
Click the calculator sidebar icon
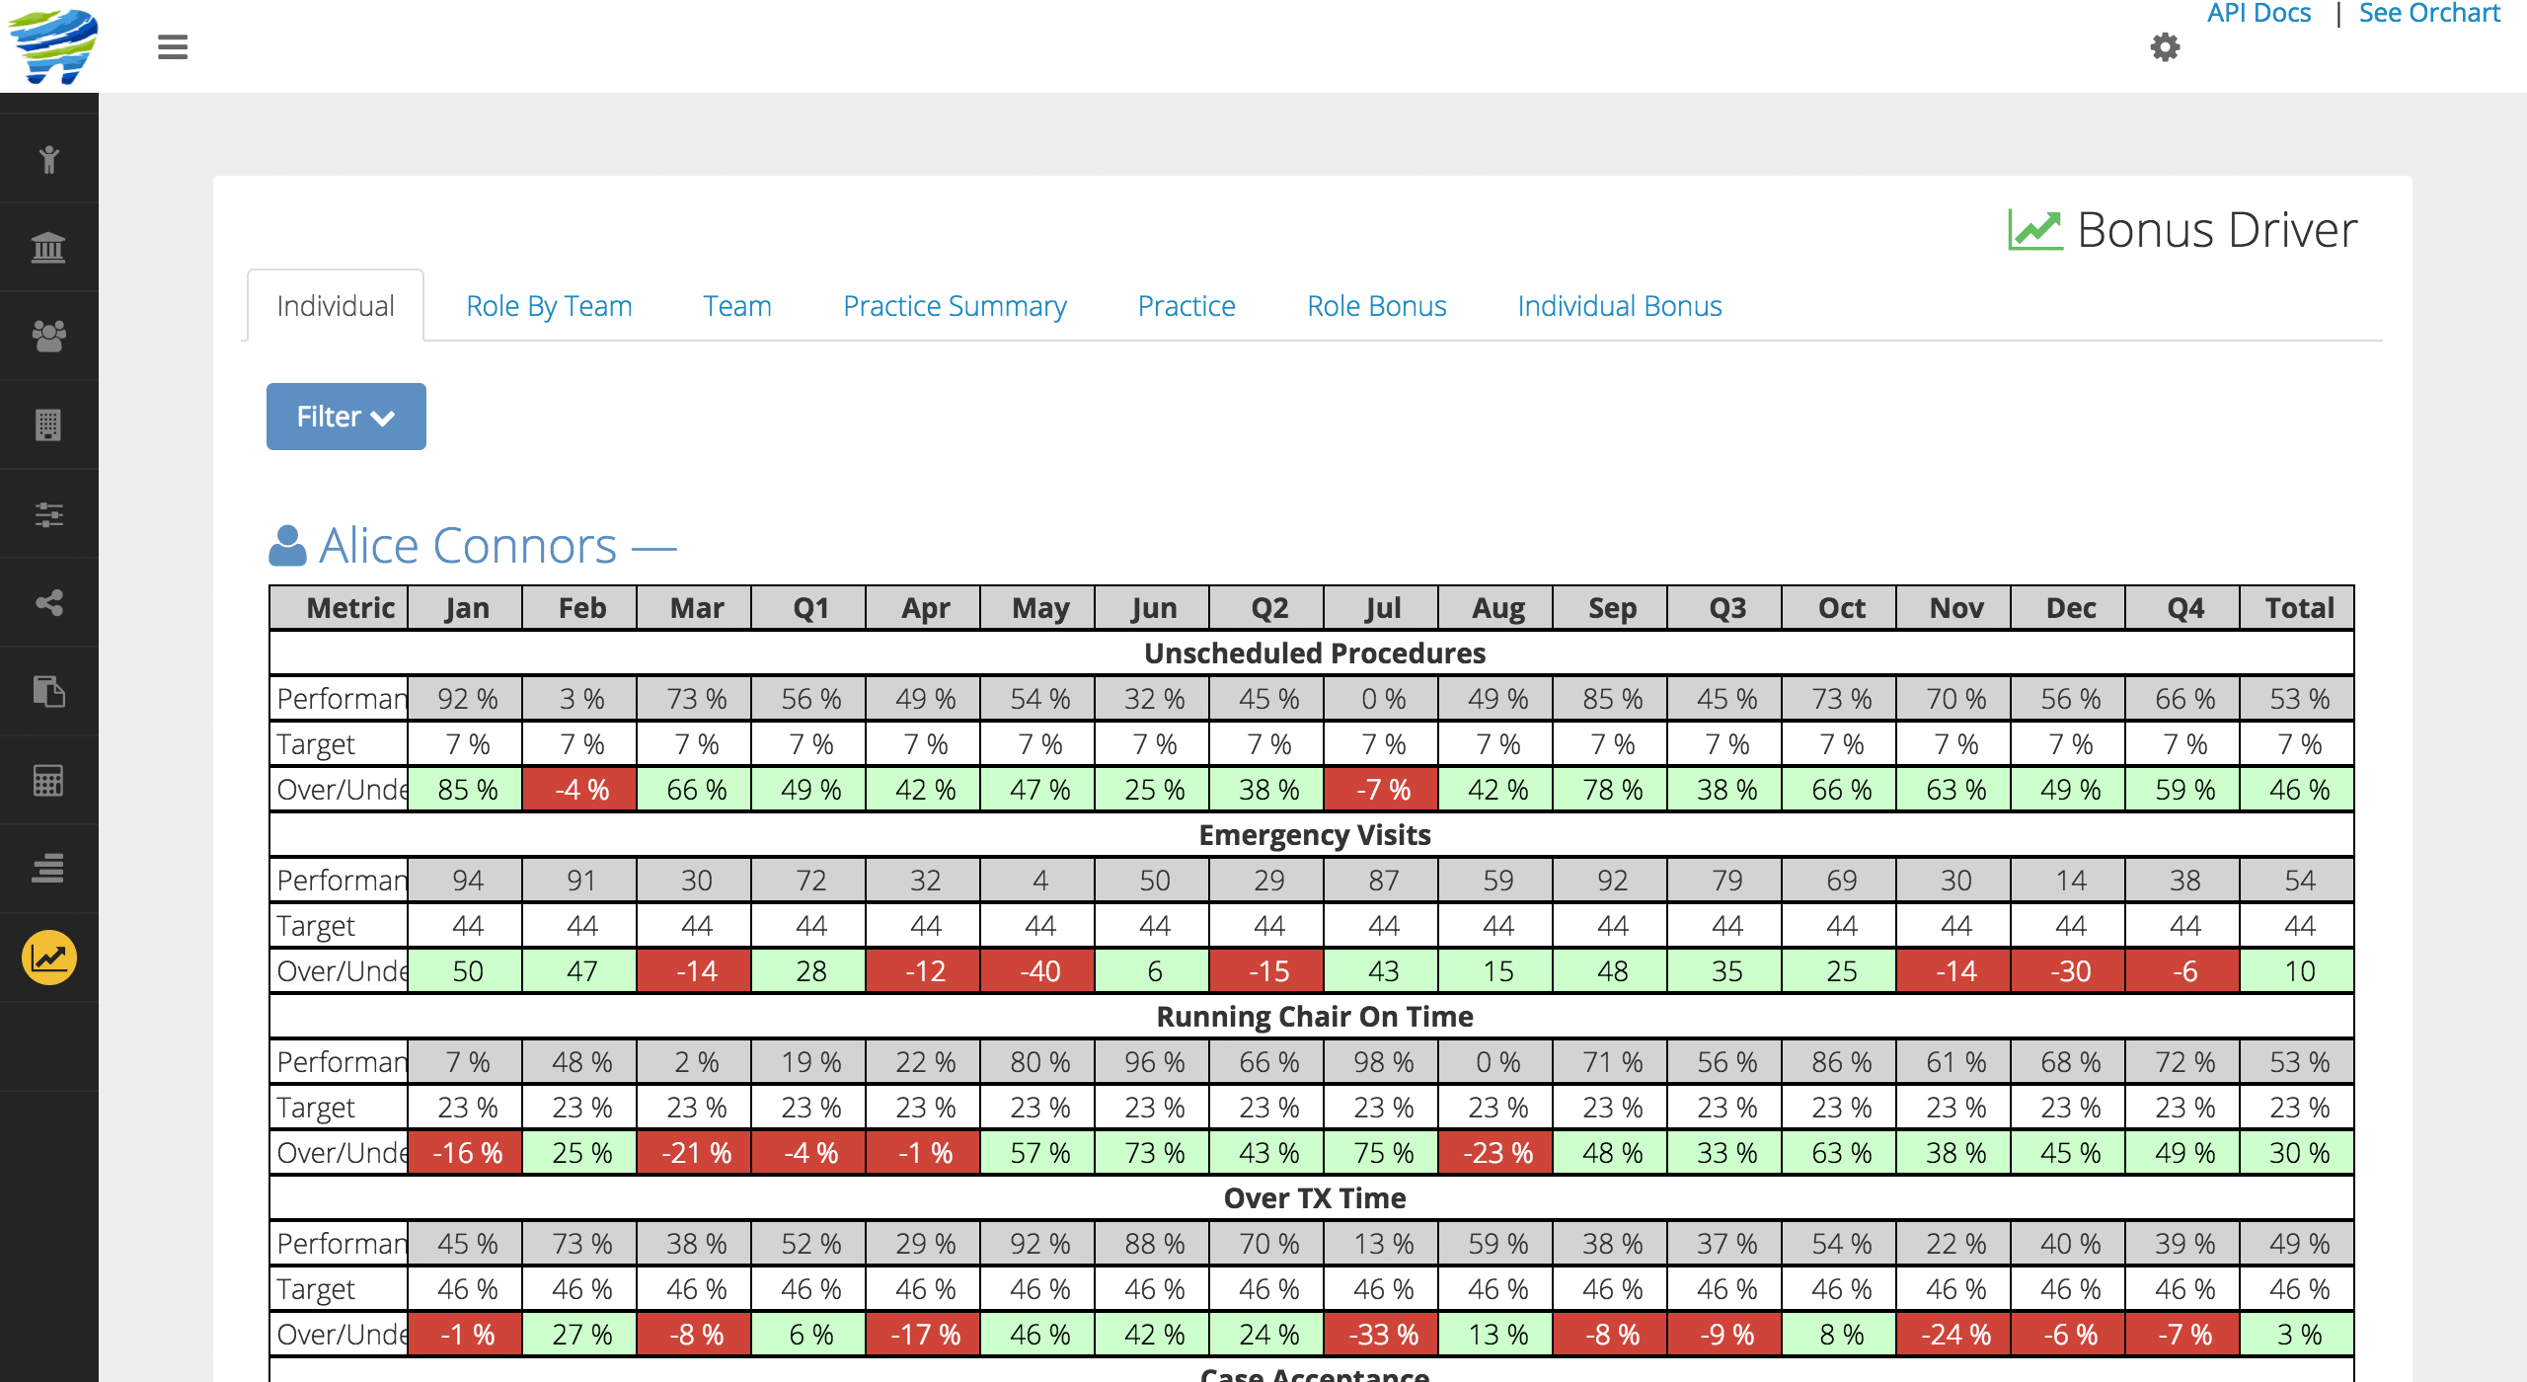point(48,780)
